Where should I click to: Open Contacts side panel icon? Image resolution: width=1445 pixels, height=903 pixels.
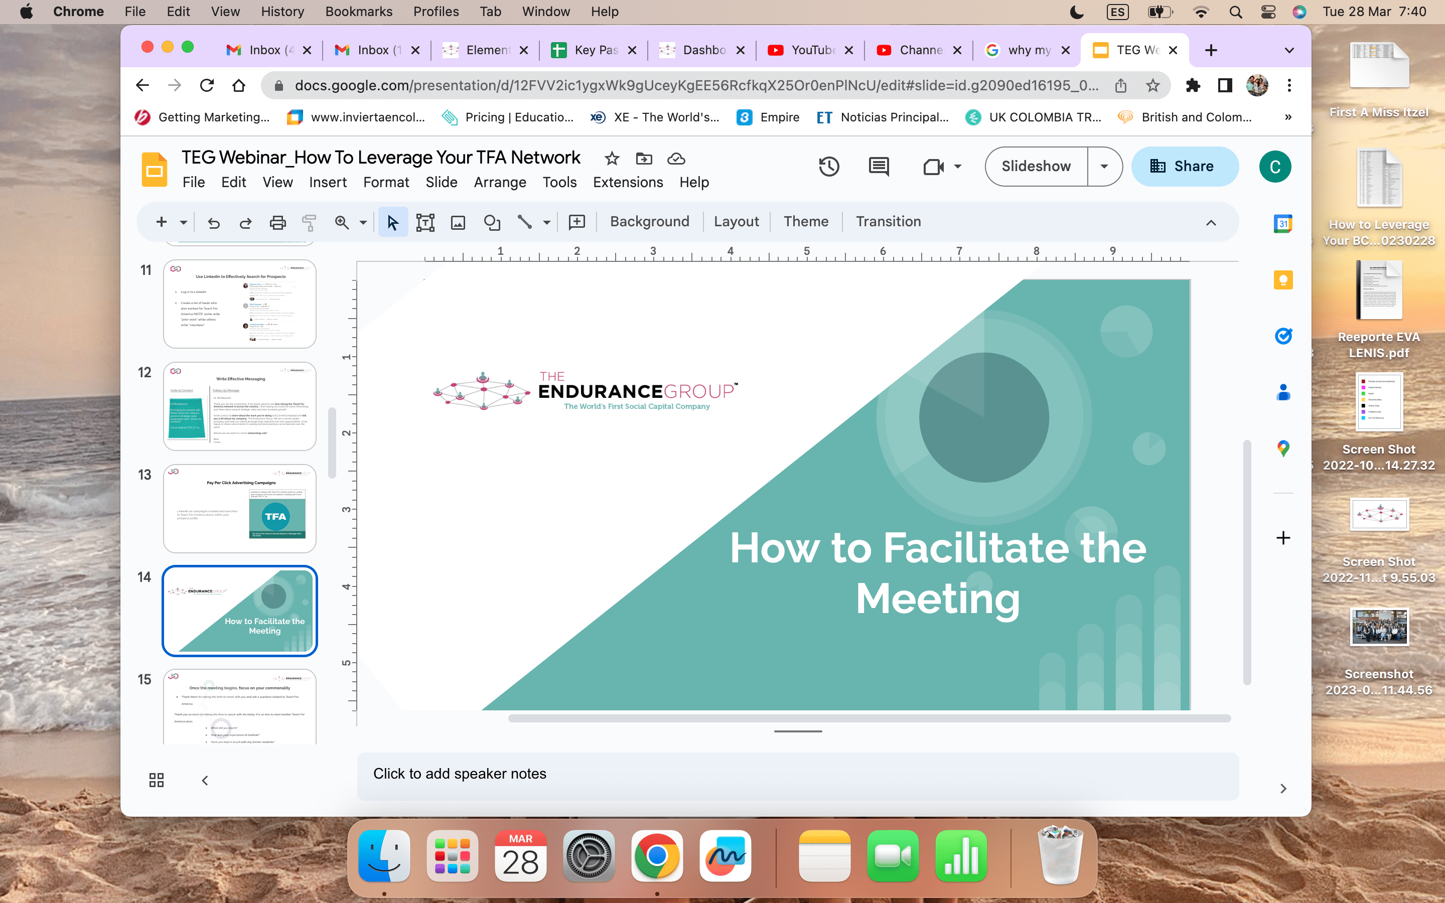(x=1282, y=392)
